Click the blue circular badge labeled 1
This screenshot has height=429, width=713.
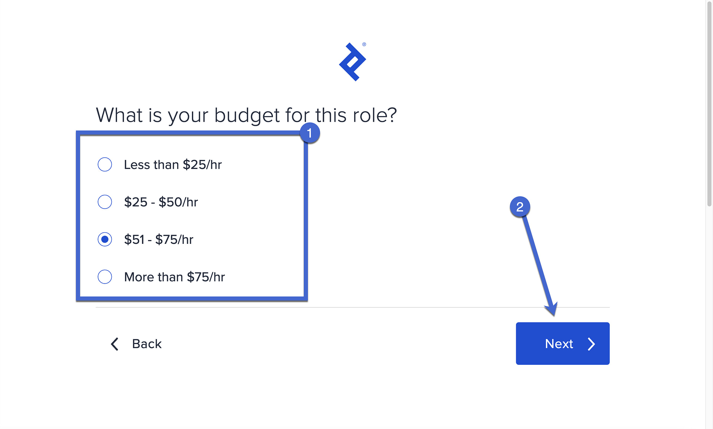coord(309,133)
